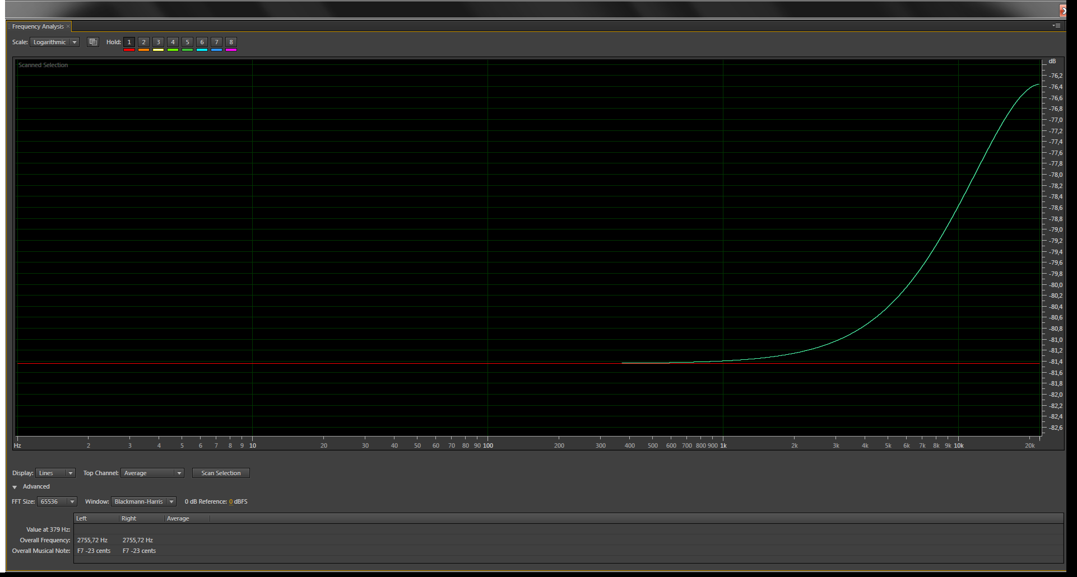Open the FFT Size dropdown showing 65536

click(x=57, y=501)
